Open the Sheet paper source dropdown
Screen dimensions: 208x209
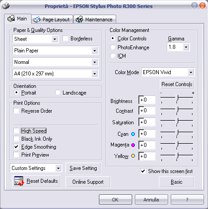pyautogui.click(x=35, y=39)
